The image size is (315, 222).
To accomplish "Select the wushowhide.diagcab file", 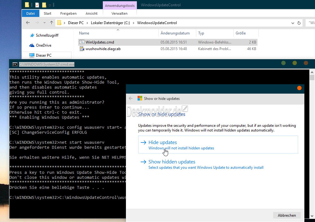I will point(167,49).
